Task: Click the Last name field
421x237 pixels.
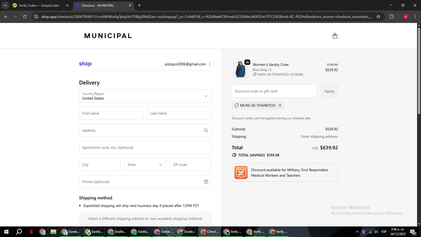Action: (x=179, y=113)
